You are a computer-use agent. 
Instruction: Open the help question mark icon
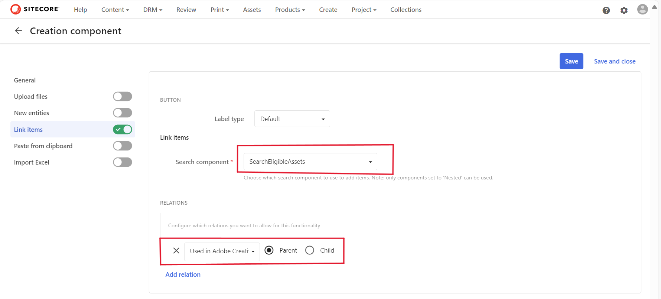point(606,10)
